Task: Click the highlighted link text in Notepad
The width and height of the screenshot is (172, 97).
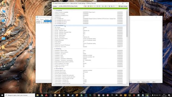Action: pos(48,21)
